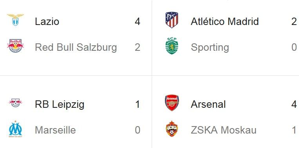This screenshot has height=148, width=299.
Task: Select the ZSKA Moskau team name
Action: click(x=223, y=130)
